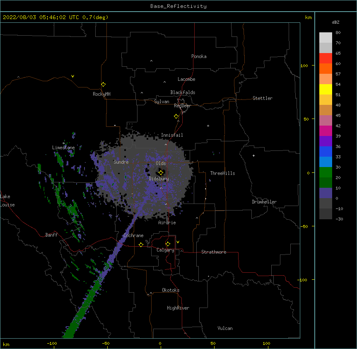Image resolution: width=357 pixels, height=349 pixels.
Task: Select the Lake Louise label
Action: [x=7, y=201]
